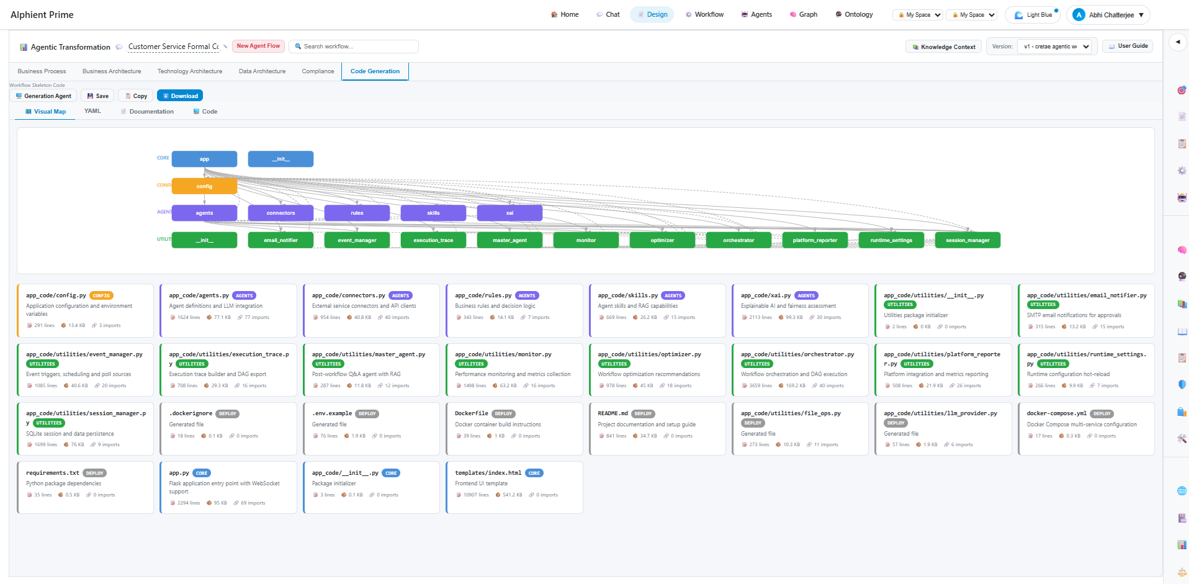The height and width of the screenshot is (584, 1189).
Task: Open the templates/index.html file card
Action: pos(514,487)
